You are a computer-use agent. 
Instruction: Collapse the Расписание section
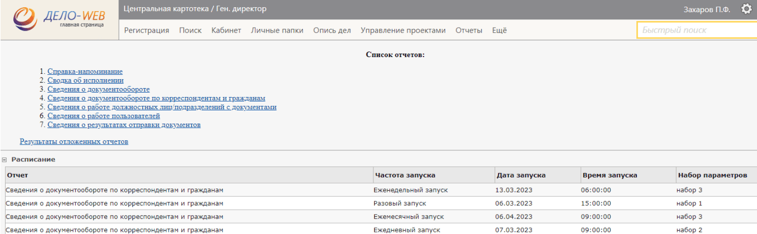tap(4, 160)
